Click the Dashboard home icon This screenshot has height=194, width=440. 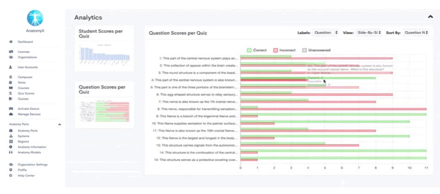tap(11, 42)
